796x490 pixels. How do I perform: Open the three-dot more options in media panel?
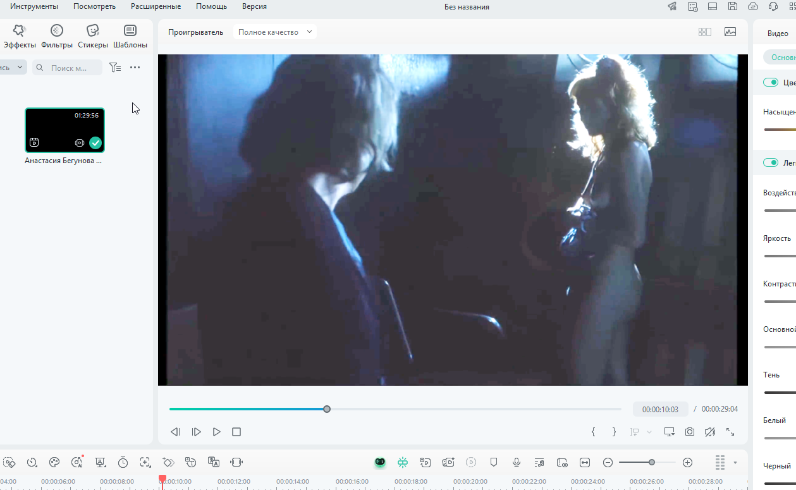click(135, 68)
